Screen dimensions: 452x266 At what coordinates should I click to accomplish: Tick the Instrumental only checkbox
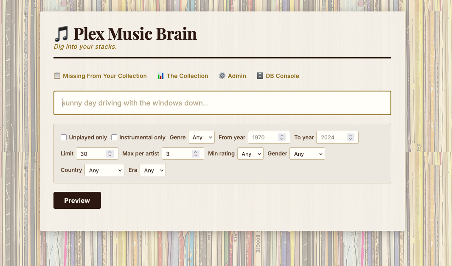click(x=114, y=138)
